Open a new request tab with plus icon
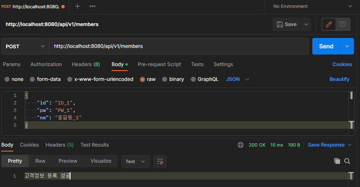 78,7
